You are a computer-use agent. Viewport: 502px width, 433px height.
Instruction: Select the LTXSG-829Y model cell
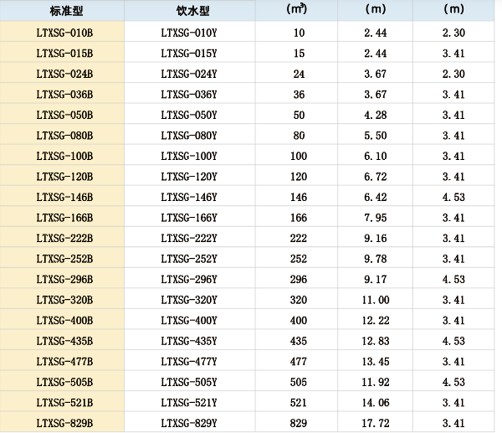pos(189,423)
